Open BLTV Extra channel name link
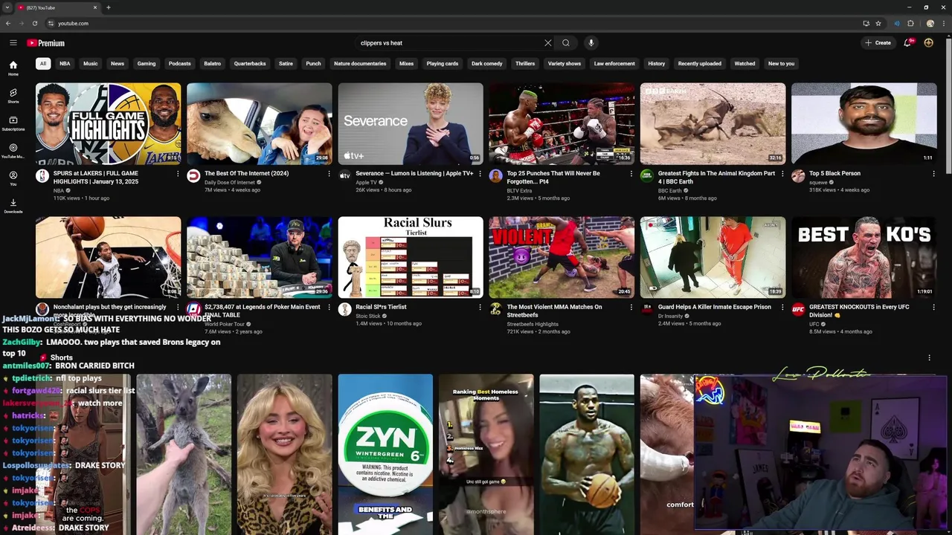The width and height of the screenshot is (952, 535). [x=520, y=190]
